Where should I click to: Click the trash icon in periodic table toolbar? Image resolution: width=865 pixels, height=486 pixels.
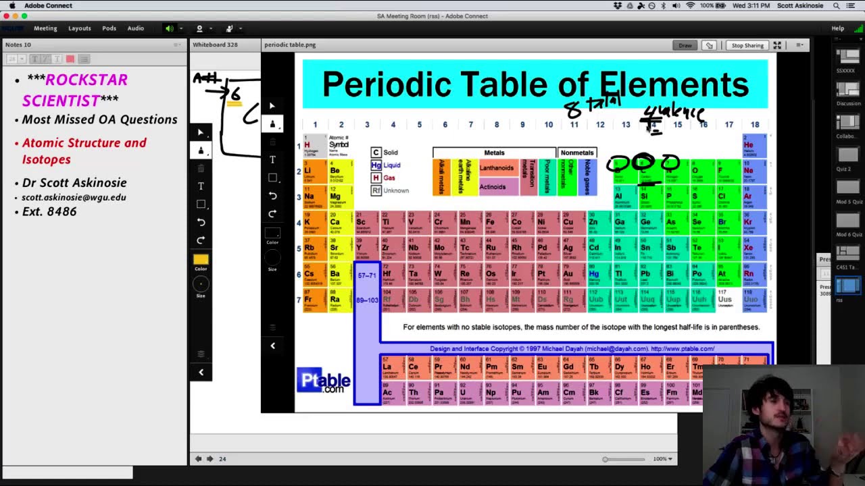pyautogui.click(x=272, y=142)
